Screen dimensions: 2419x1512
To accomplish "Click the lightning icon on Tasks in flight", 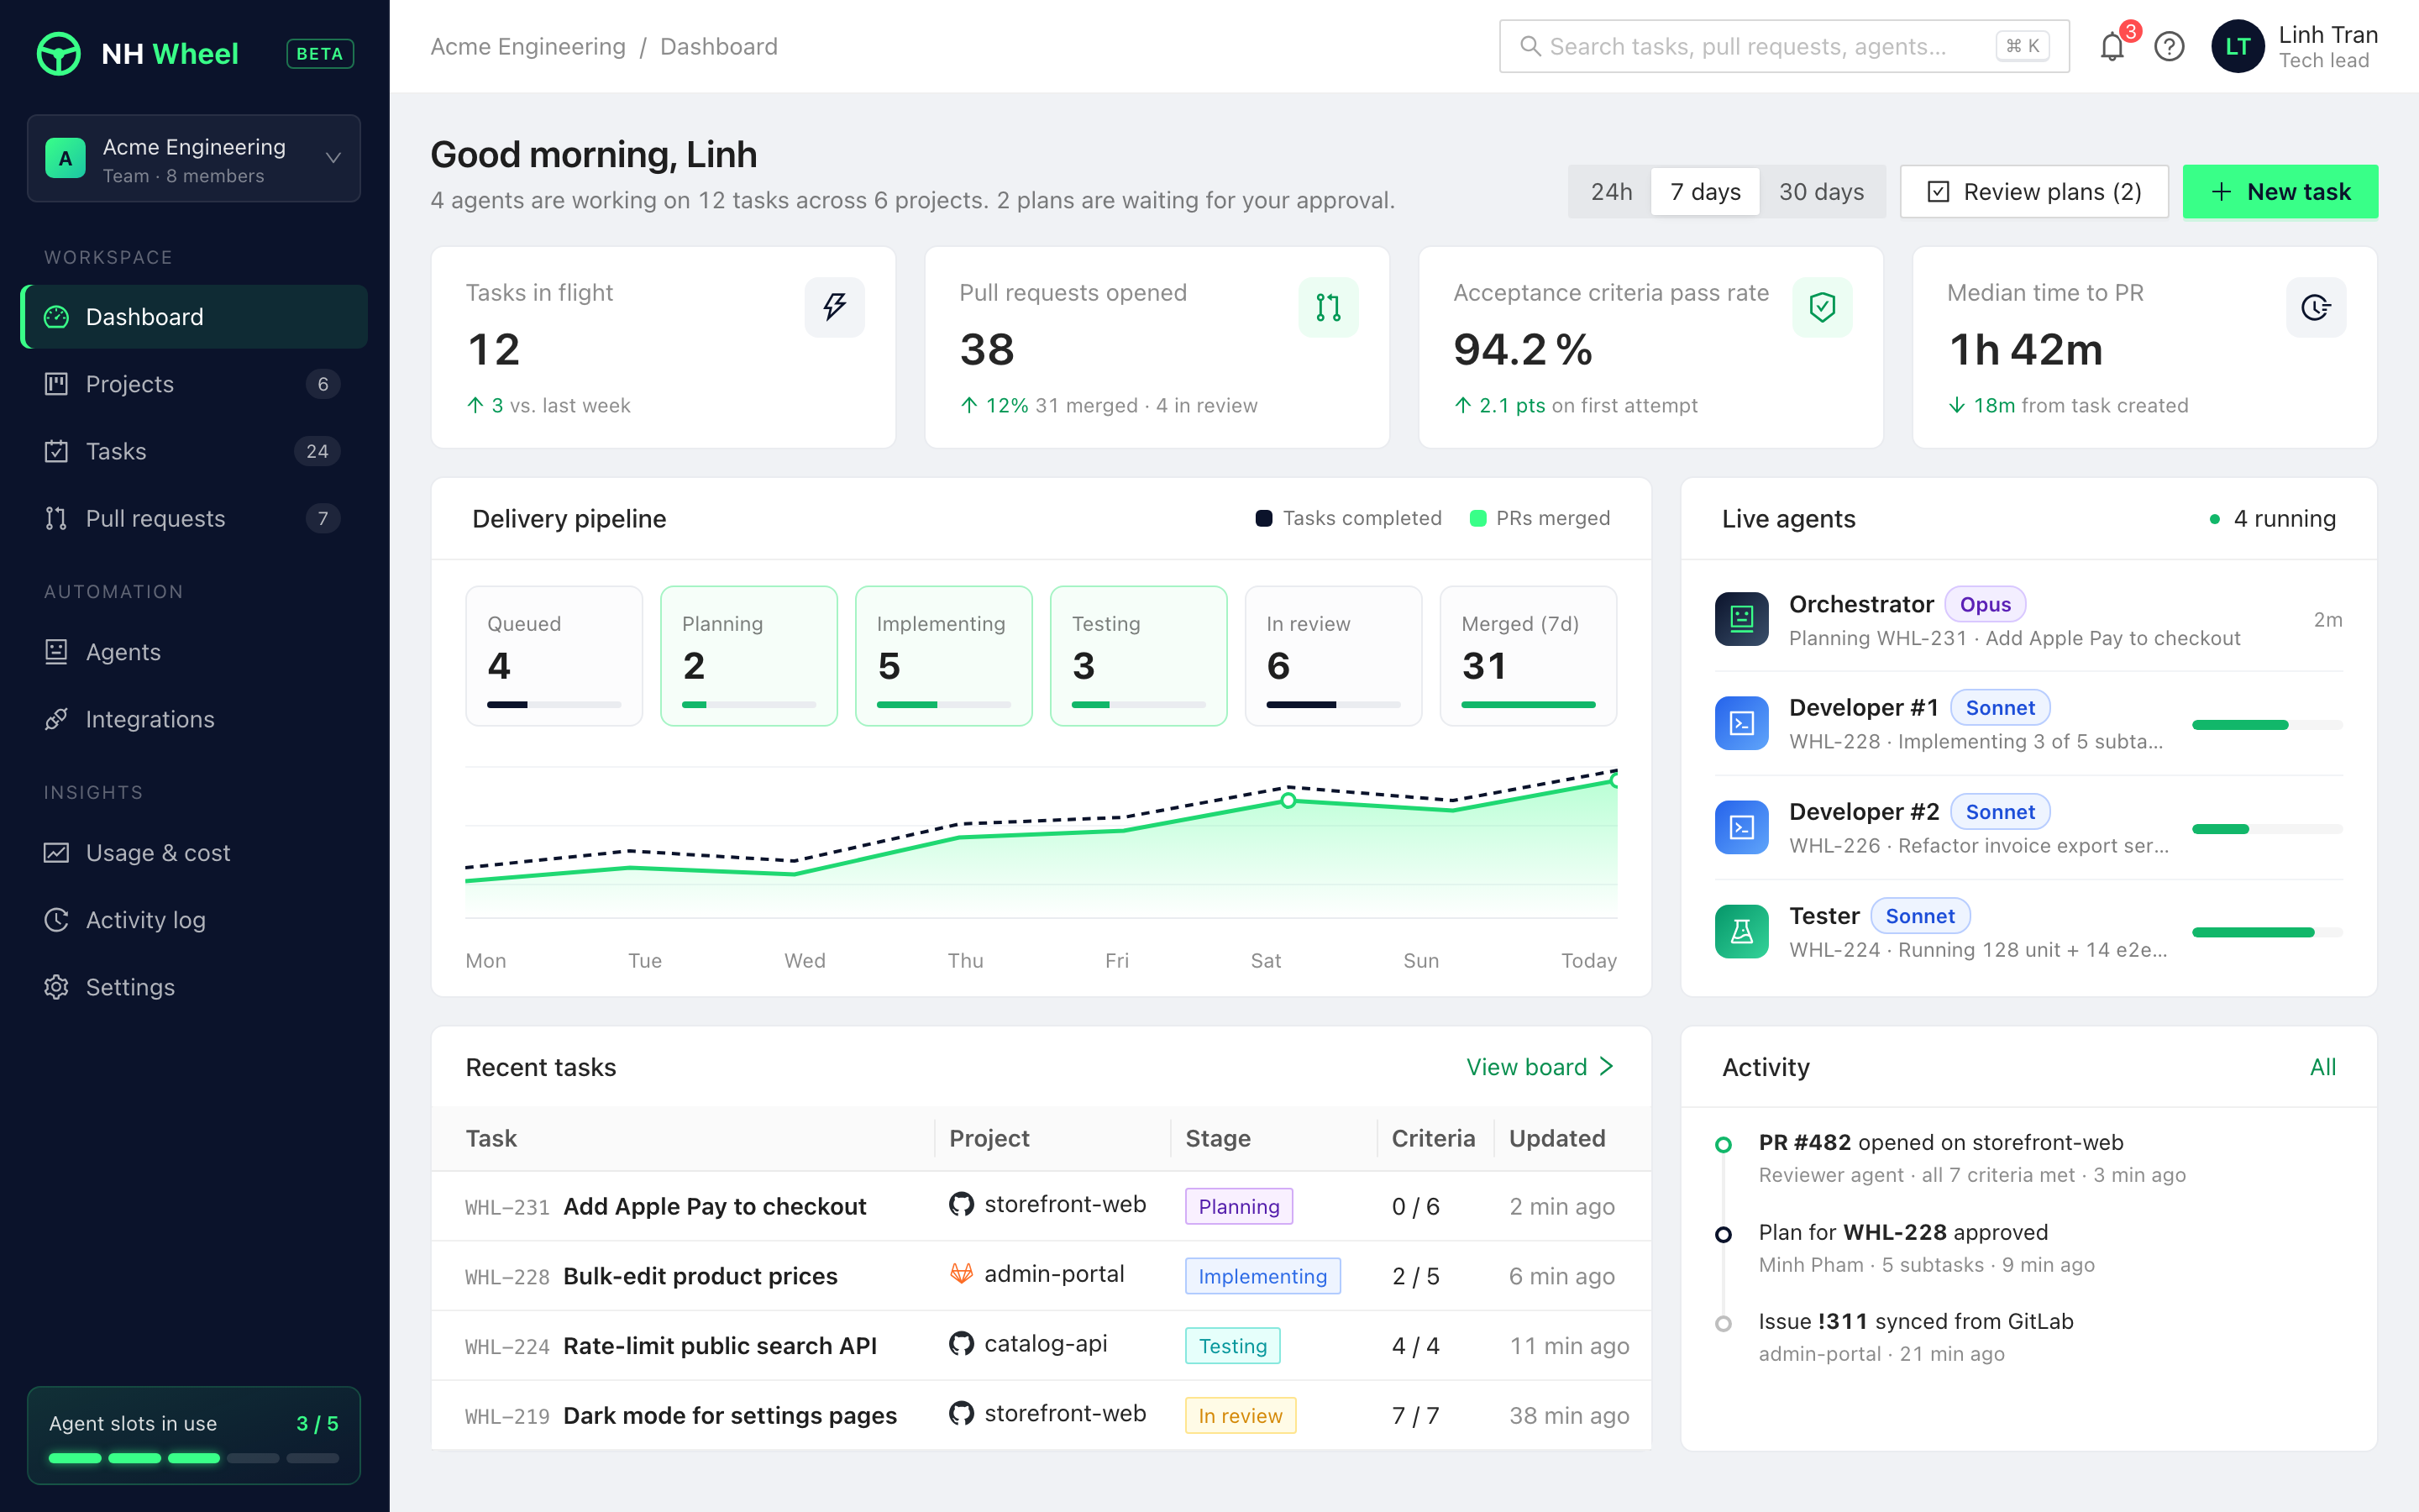I will coord(835,307).
